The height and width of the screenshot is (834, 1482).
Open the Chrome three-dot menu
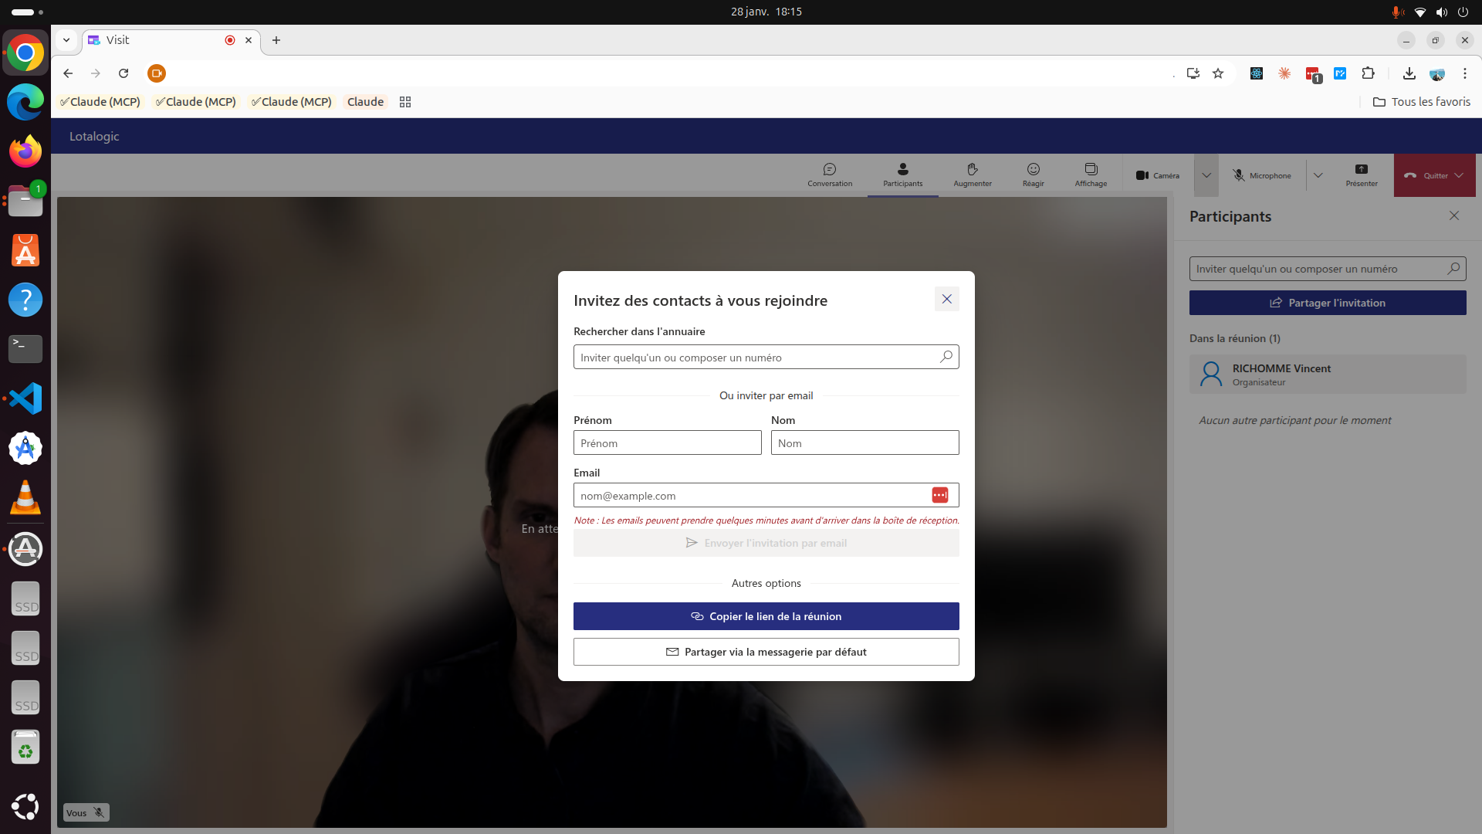click(1464, 73)
